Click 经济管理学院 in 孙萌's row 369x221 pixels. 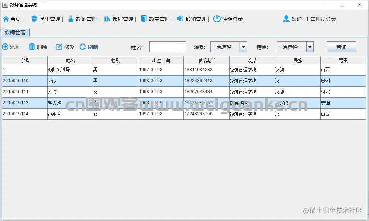[x=252, y=81]
